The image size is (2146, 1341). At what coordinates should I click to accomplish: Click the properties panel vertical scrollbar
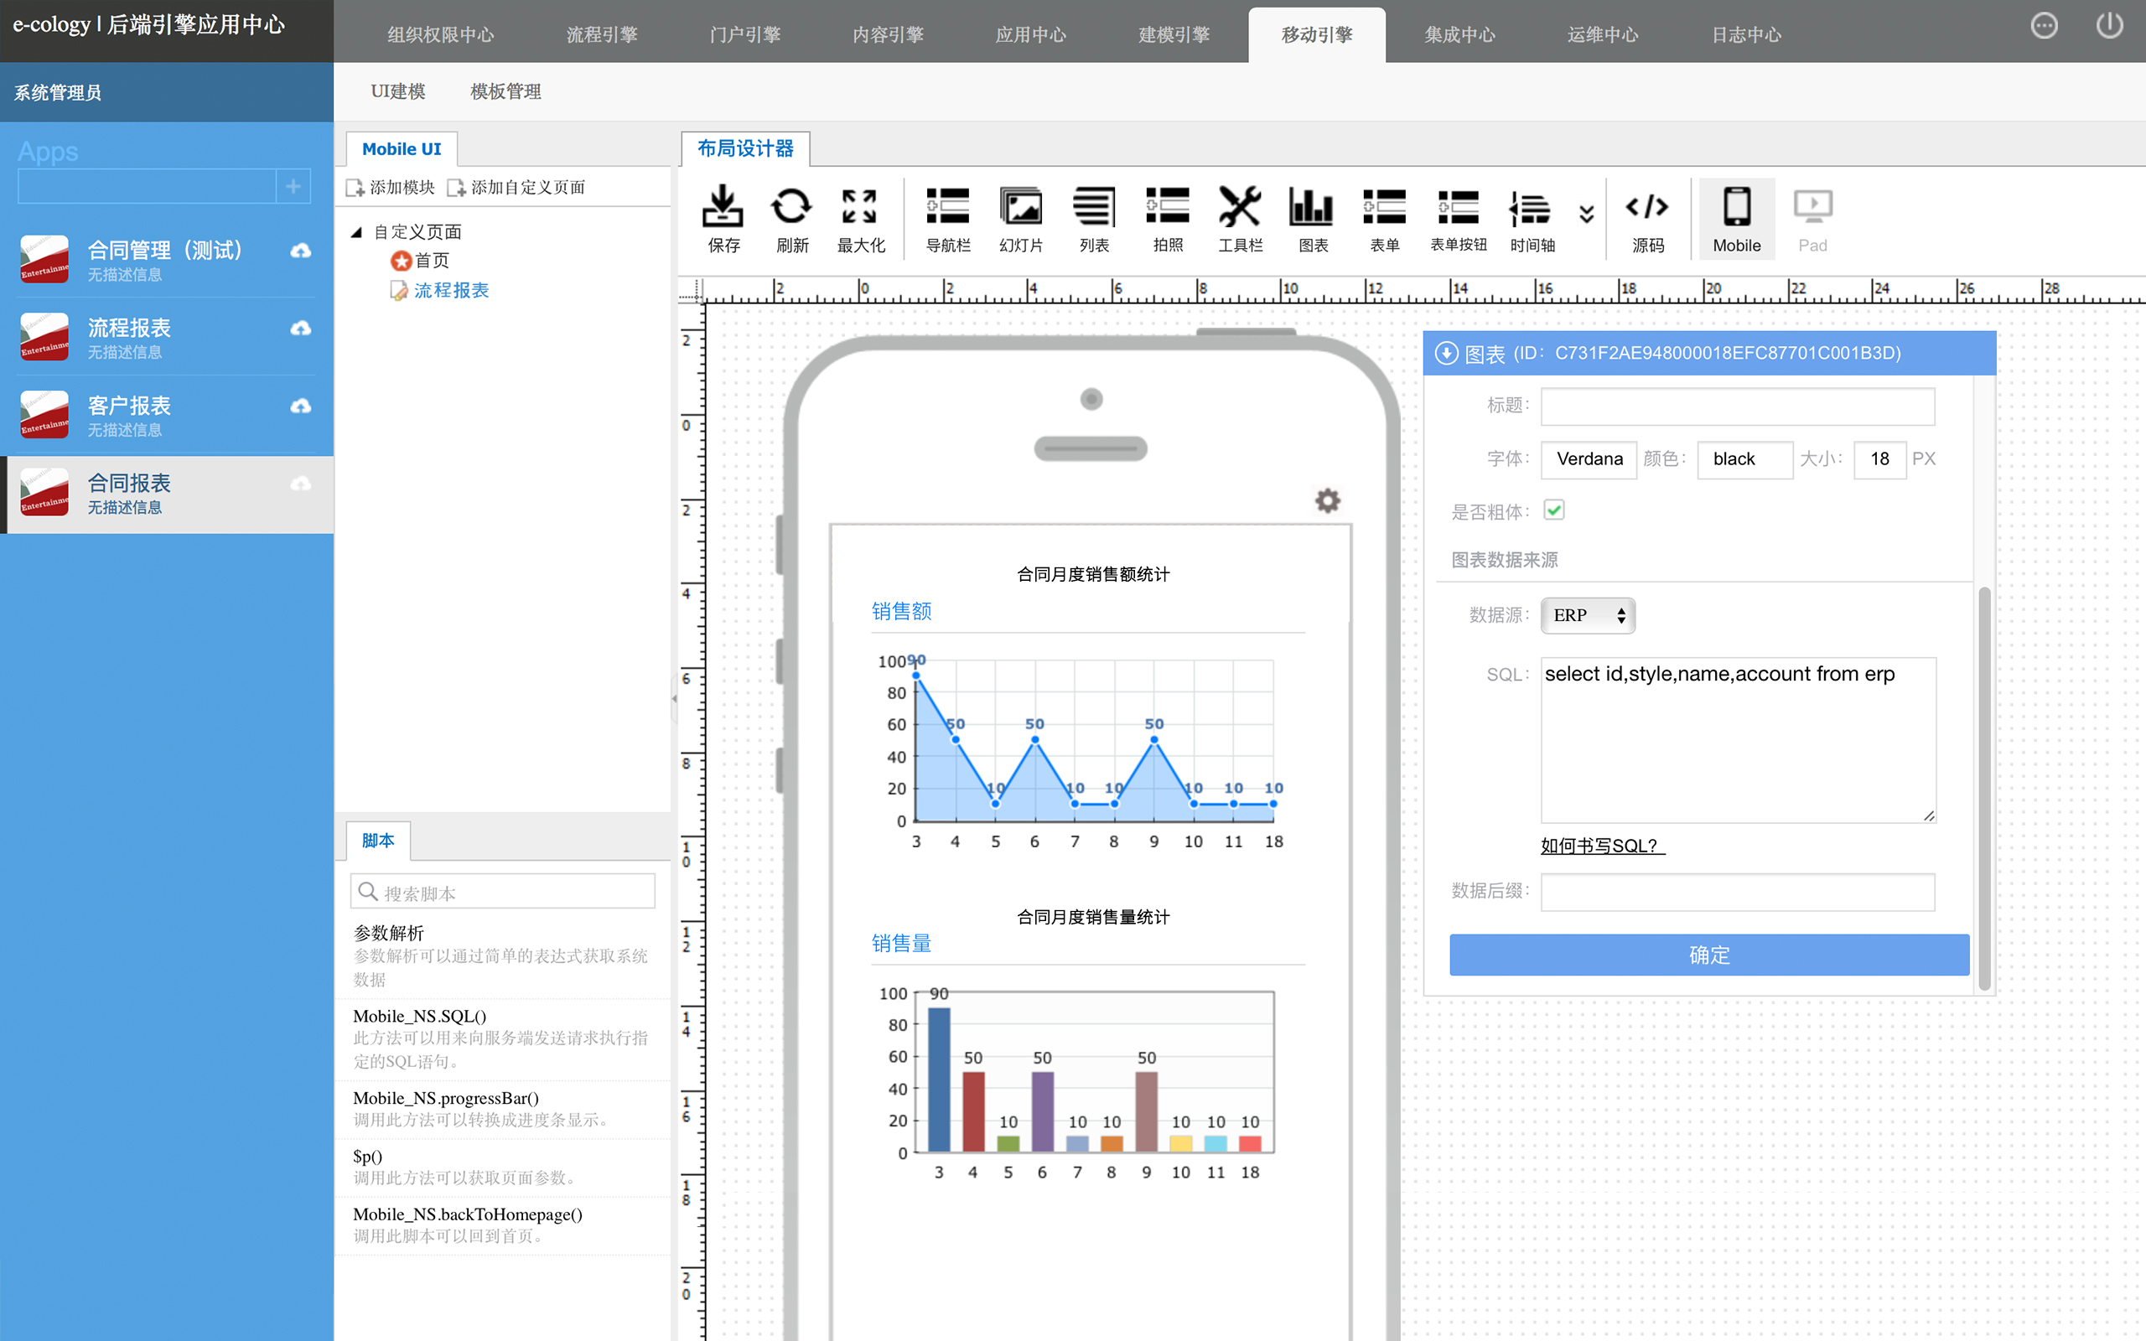[x=1984, y=788]
